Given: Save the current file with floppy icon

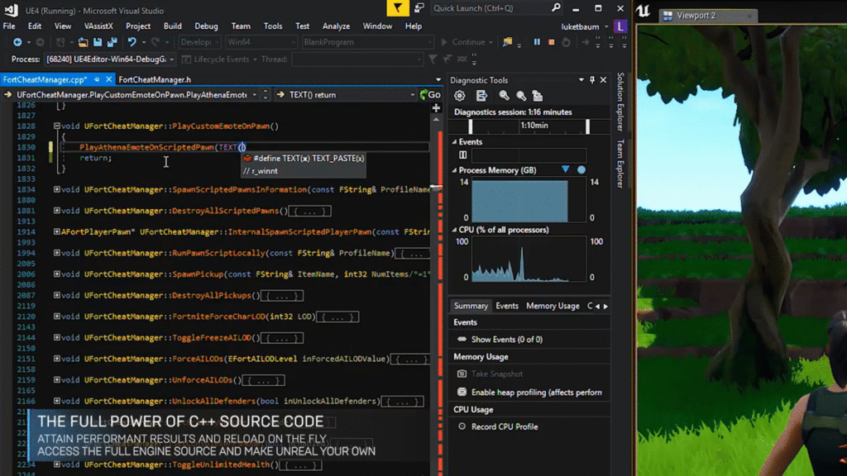Looking at the screenshot, I should point(98,42).
